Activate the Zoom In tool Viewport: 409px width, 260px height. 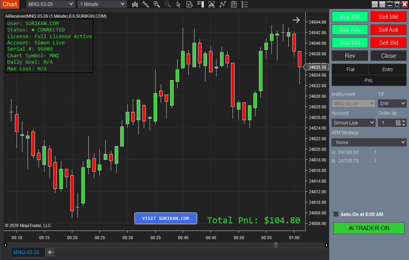click(156, 4)
